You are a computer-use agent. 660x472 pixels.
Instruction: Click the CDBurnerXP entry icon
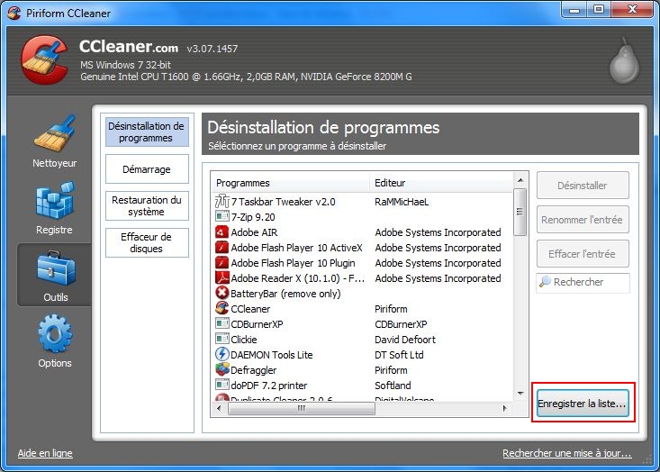(x=222, y=323)
